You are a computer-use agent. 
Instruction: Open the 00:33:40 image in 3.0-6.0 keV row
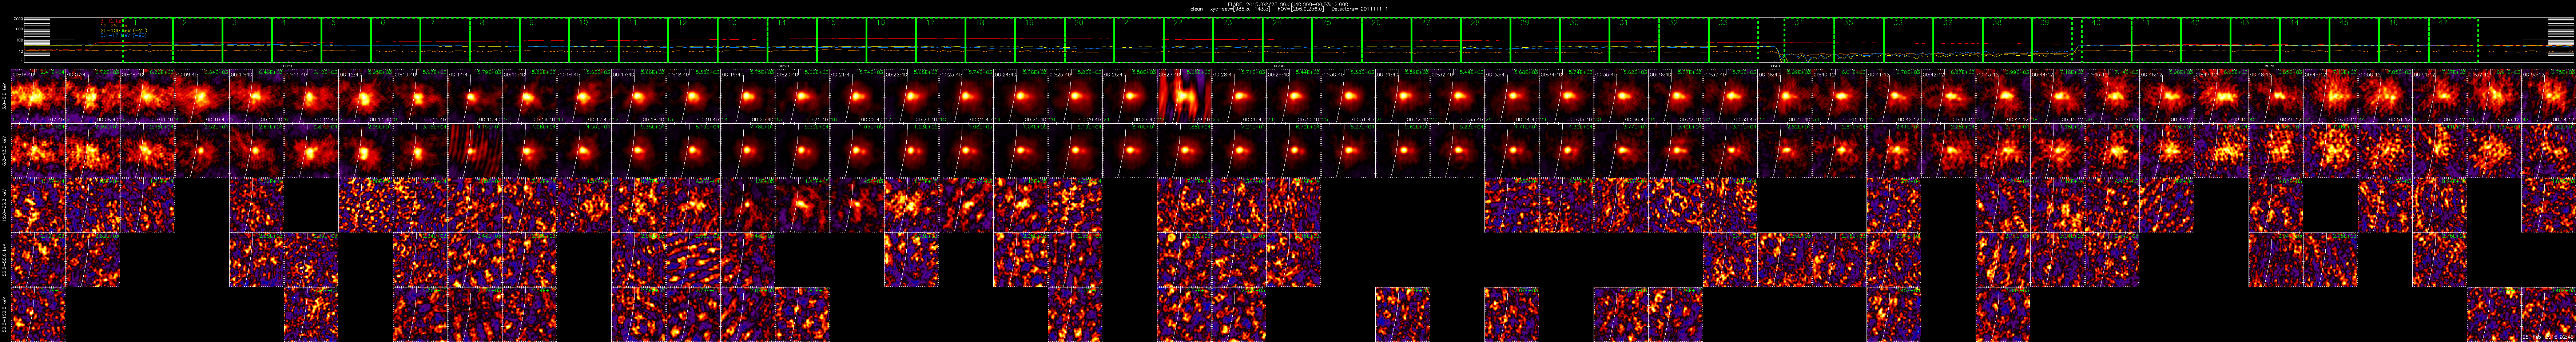1512,96
